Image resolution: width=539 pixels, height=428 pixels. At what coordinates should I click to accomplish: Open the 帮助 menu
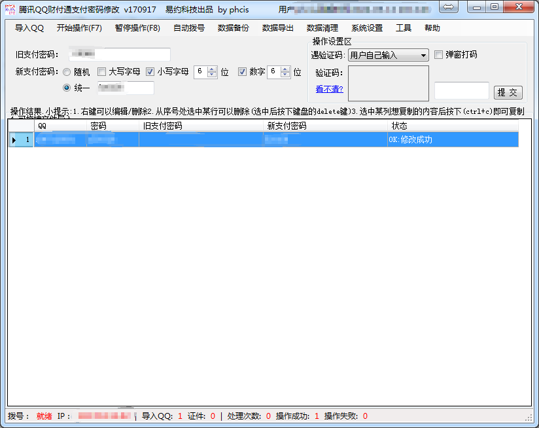(432, 28)
